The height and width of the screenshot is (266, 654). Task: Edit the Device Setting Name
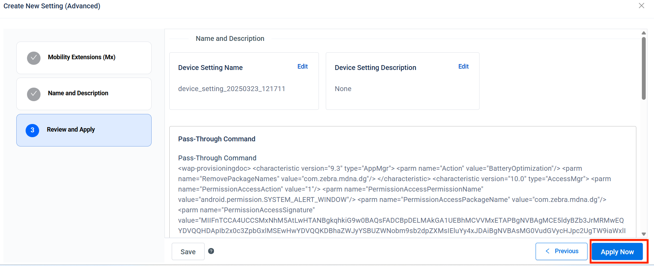(x=302, y=66)
